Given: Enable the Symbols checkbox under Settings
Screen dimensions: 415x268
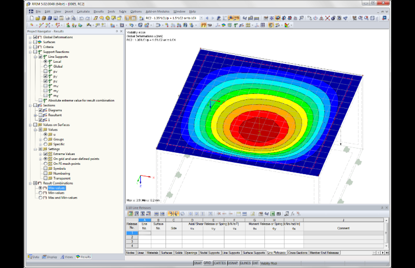Looking at the screenshot, I should pos(45,169).
